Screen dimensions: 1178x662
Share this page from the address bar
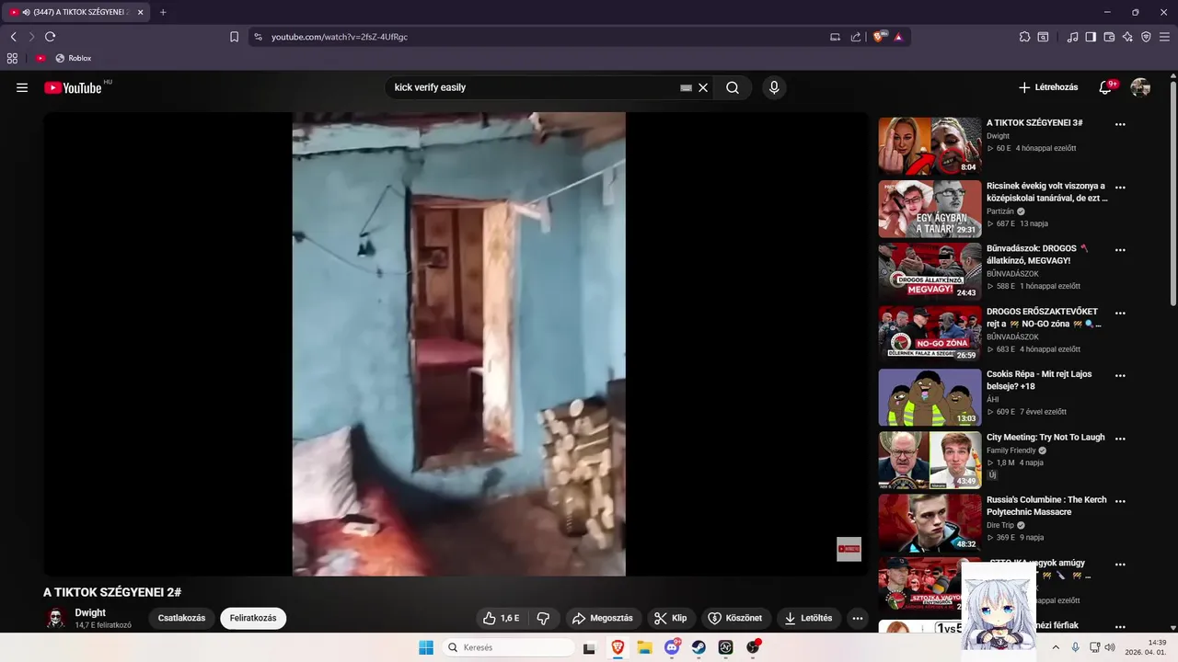click(x=856, y=37)
